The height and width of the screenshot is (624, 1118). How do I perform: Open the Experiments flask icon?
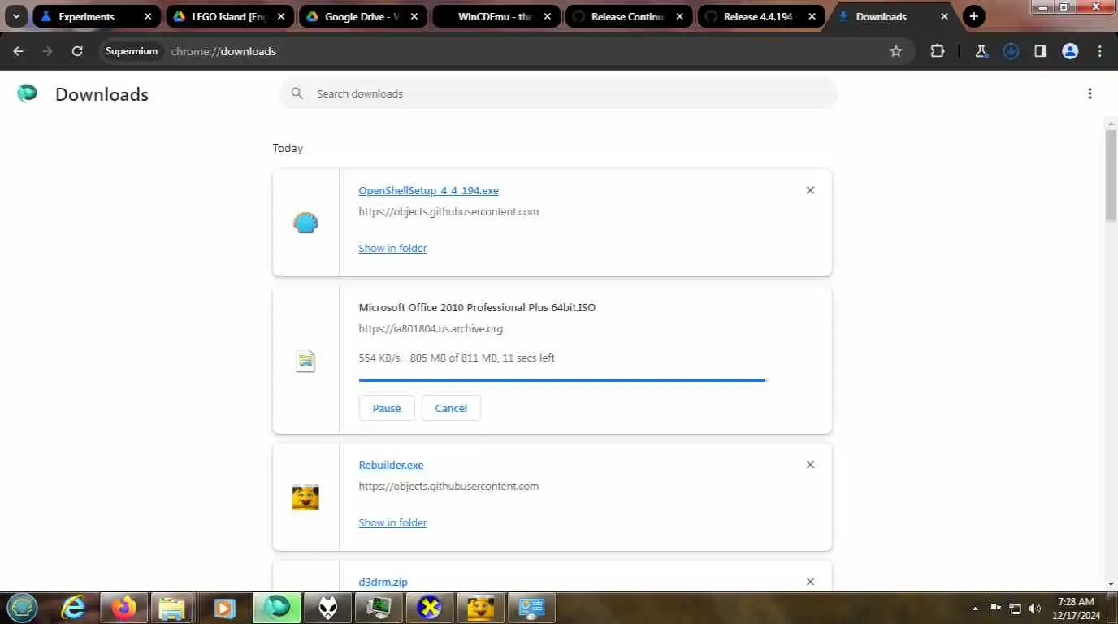point(981,51)
